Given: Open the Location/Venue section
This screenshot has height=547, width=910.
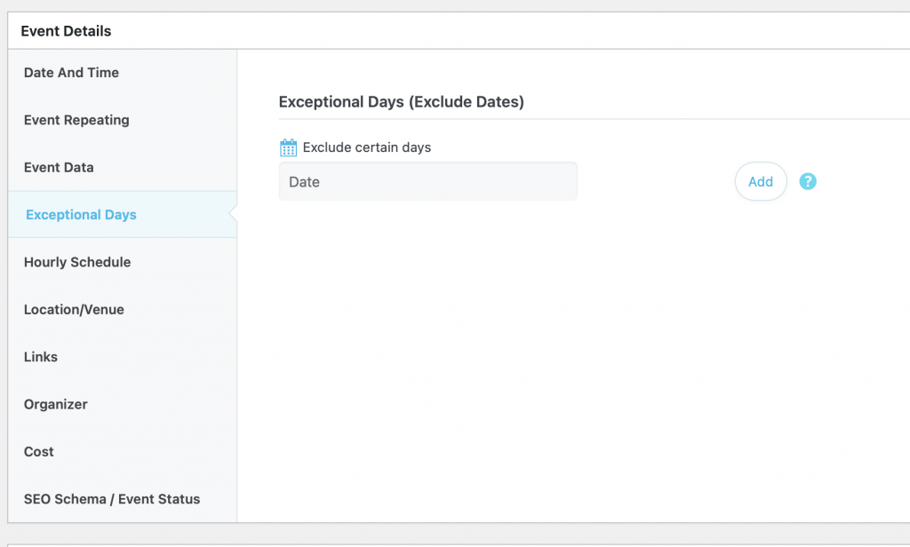Looking at the screenshot, I should point(74,309).
